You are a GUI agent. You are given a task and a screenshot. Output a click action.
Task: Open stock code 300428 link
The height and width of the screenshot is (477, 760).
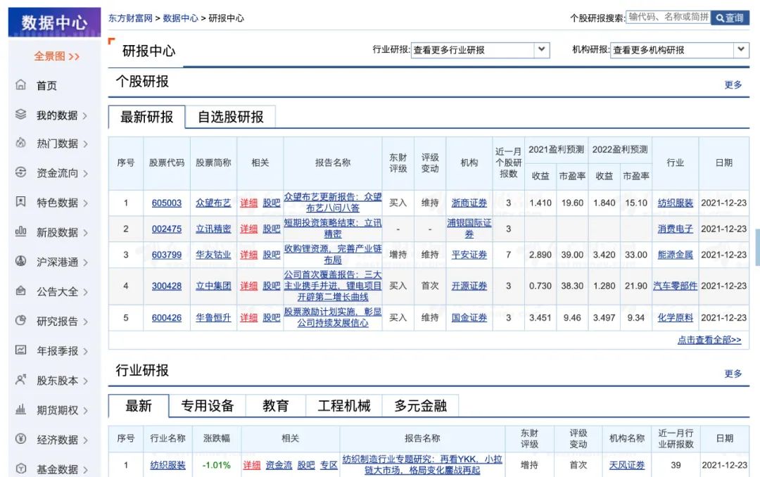click(x=167, y=286)
